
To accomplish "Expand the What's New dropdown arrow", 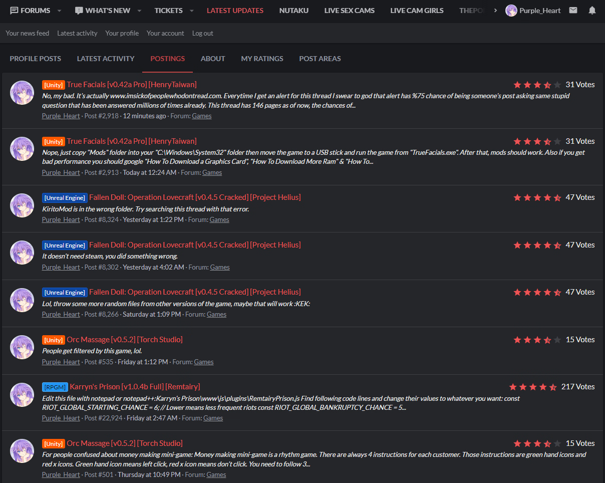I will [139, 11].
